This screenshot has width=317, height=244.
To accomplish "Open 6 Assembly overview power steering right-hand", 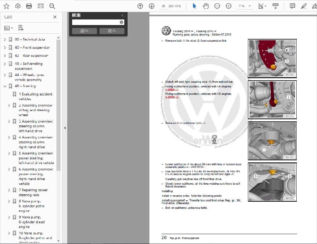I will coord(36,177).
